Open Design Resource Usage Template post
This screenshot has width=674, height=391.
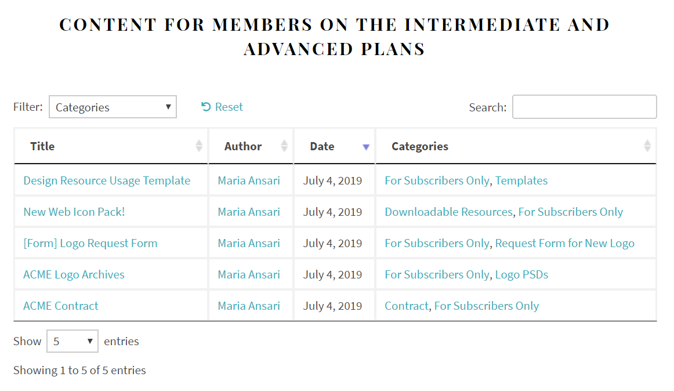(107, 180)
